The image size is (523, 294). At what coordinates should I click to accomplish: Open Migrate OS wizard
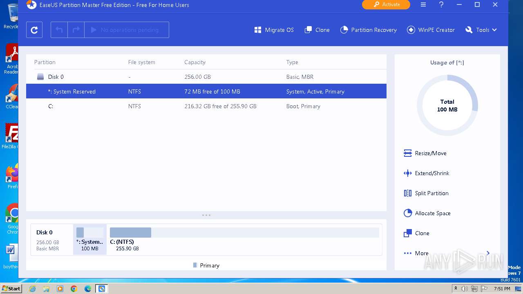point(274,30)
